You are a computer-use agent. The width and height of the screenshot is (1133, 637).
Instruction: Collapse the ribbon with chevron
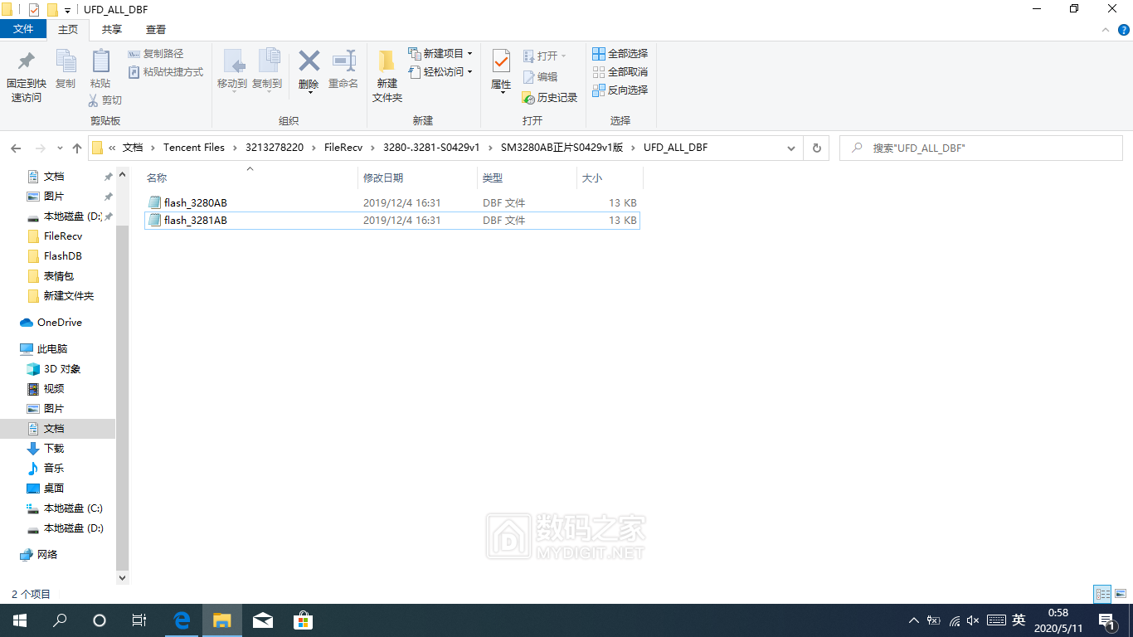pos(1106,29)
